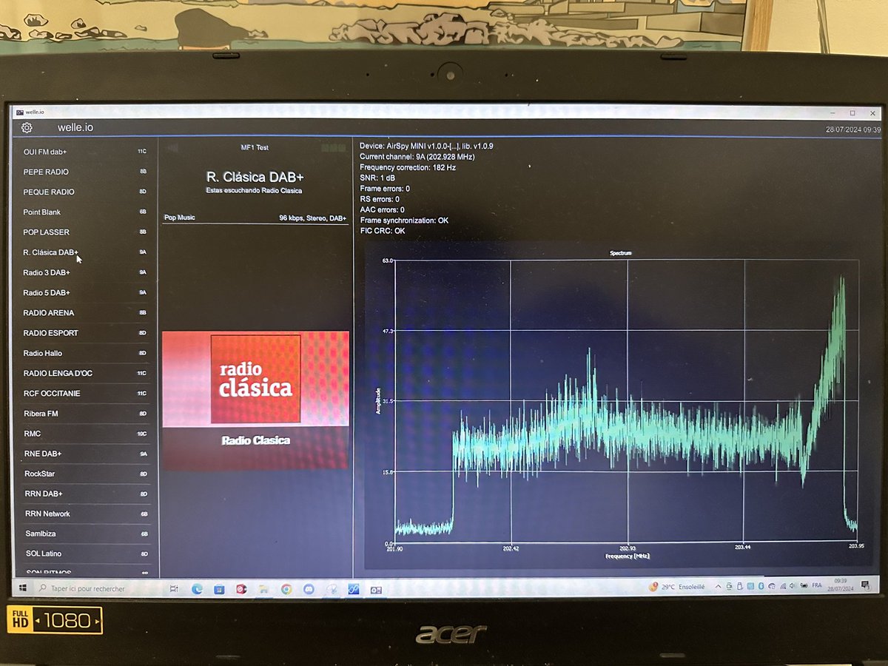Open the welle.io settings gear menu
888x666 pixels.
[27, 127]
